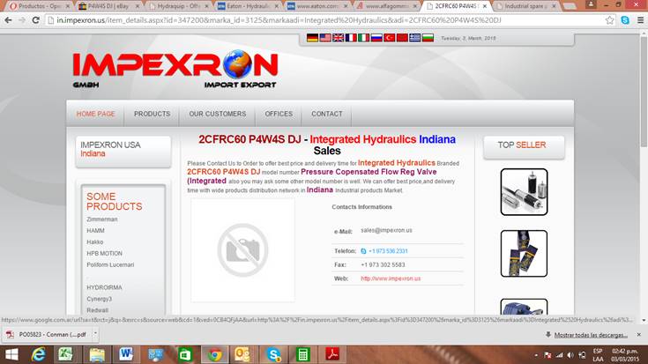
Task: Switch to the Productos Opera tab
Action: click(x=38, y=6)
